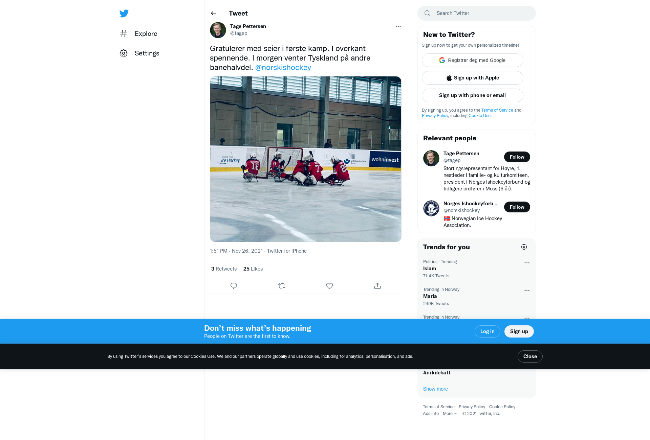Open more options for Islam trend
Image resolution: width=650 pixels, height=440 pixels.
tap(527, 263)
